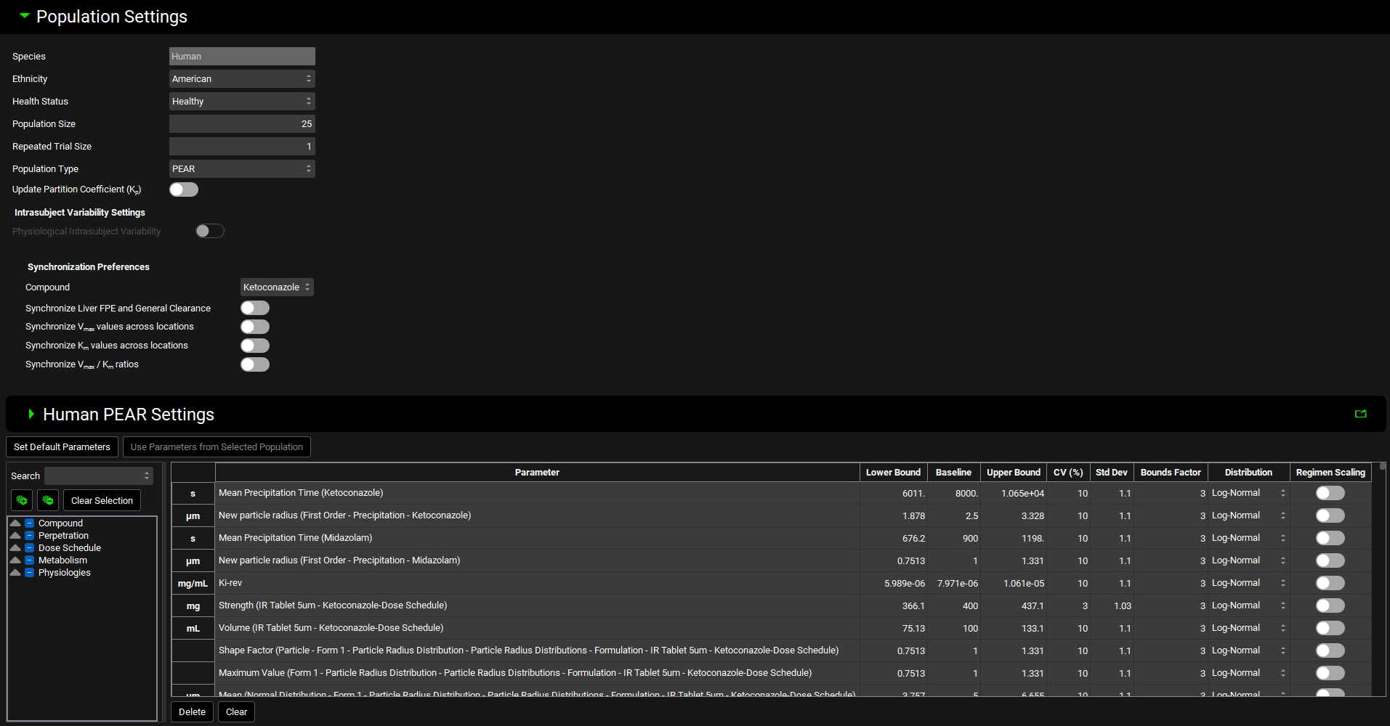The image size is (1390, 726).
Task: Collapse the Population Settings section header
Action: (25, 16)
